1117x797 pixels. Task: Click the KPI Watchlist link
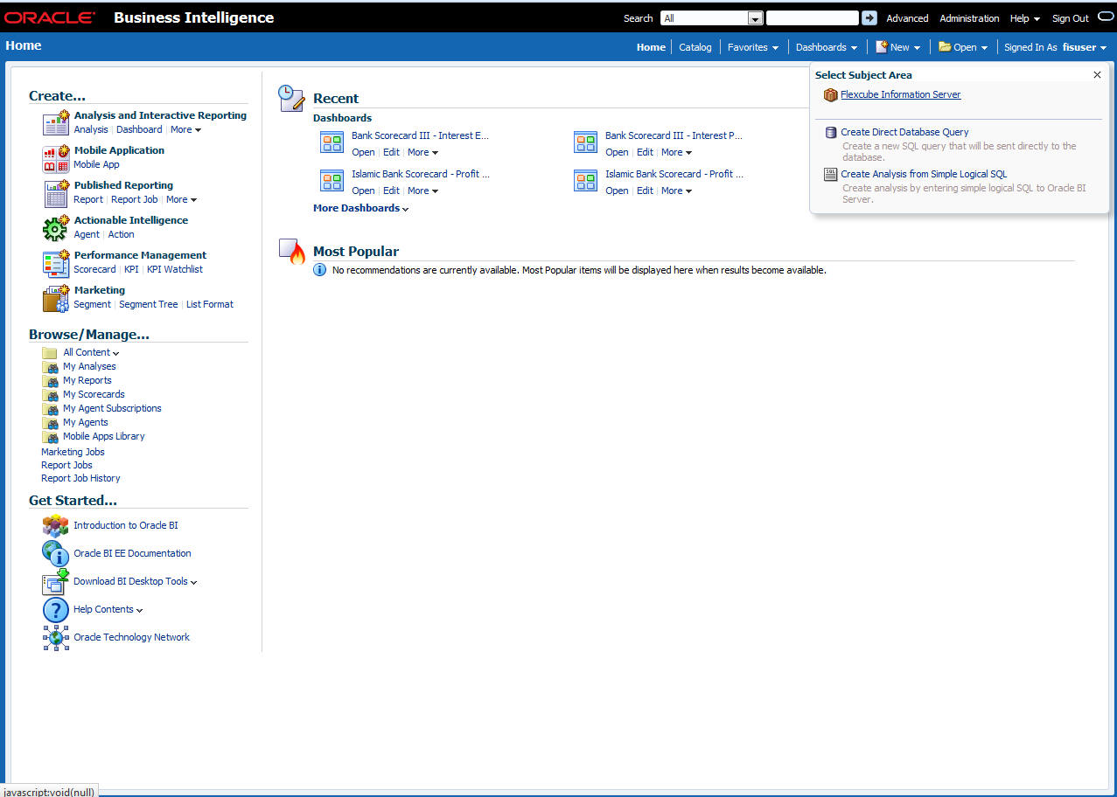click(x=175, y=269)
